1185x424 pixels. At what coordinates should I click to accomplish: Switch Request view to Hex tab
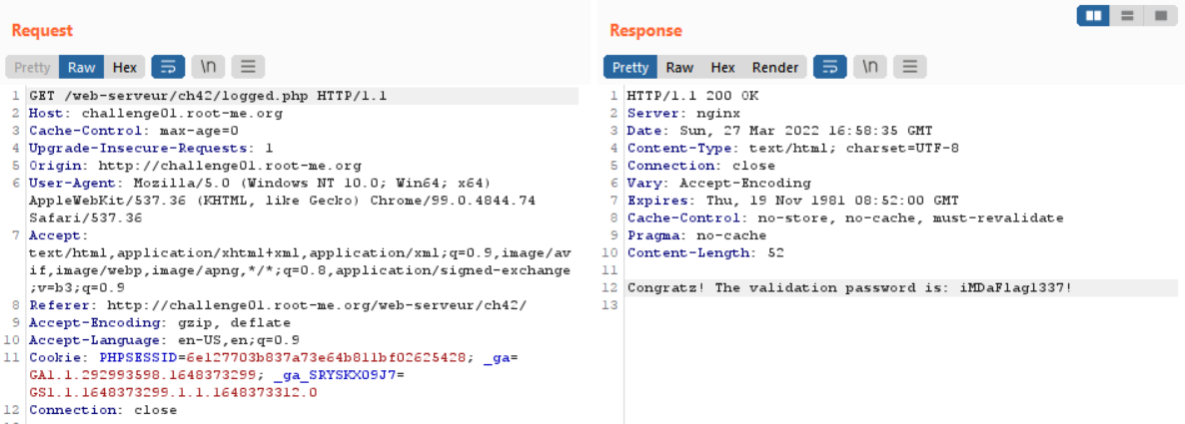pos(125,67)
